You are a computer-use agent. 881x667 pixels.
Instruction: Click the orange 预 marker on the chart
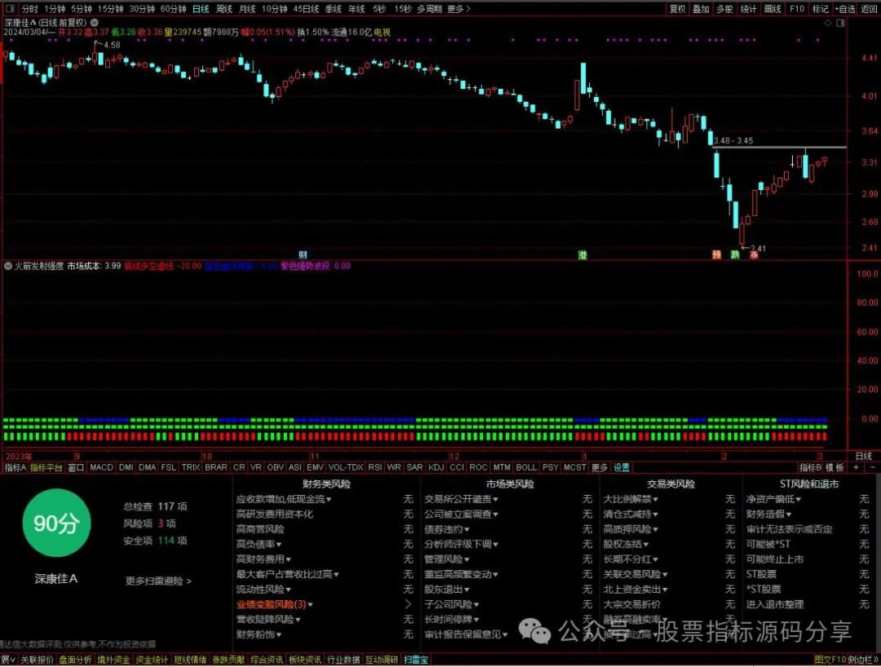click(716, 255)
